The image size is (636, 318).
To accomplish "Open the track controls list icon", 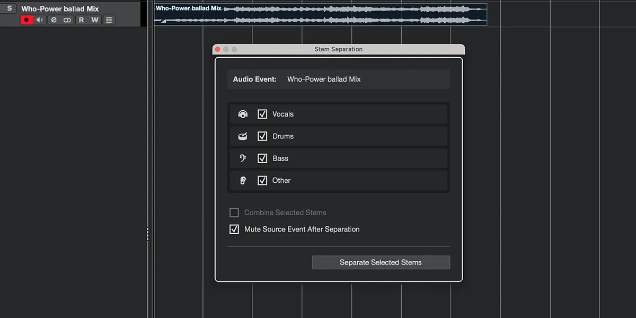I will click(x=109, y=20).
